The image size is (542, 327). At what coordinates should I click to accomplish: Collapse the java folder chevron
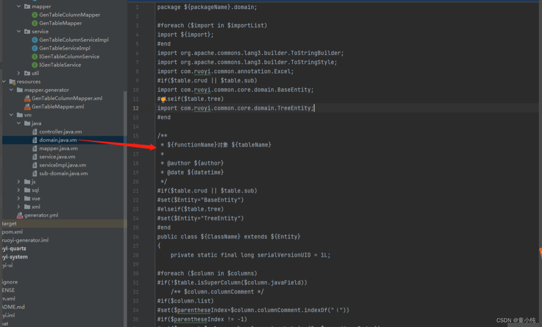pyautogui.click(x=19, y=123)
